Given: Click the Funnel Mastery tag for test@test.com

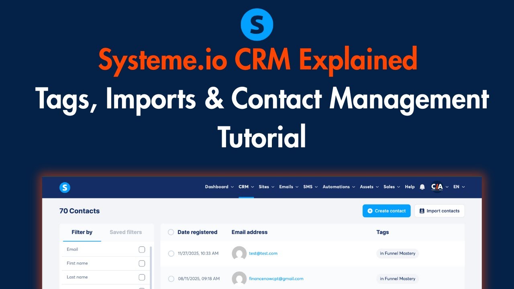Looking at the screenshot, I should (x=398, y=253).
